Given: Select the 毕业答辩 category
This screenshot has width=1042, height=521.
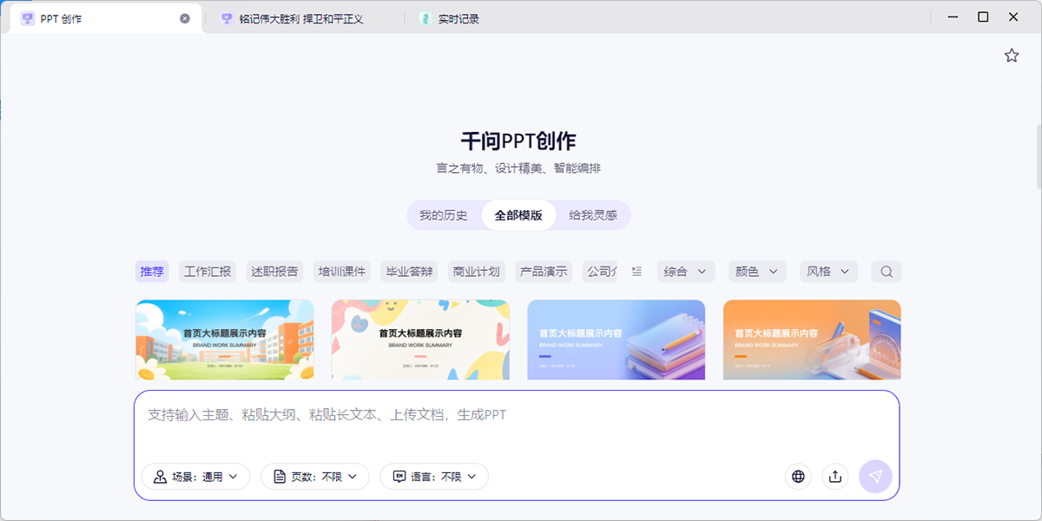Looking at the screenshot, I should [x=409, y=272].
